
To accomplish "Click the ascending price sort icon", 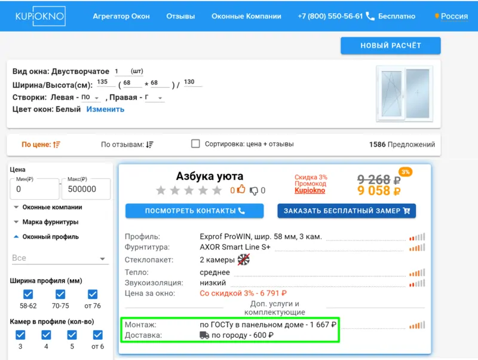I will 57,145.
